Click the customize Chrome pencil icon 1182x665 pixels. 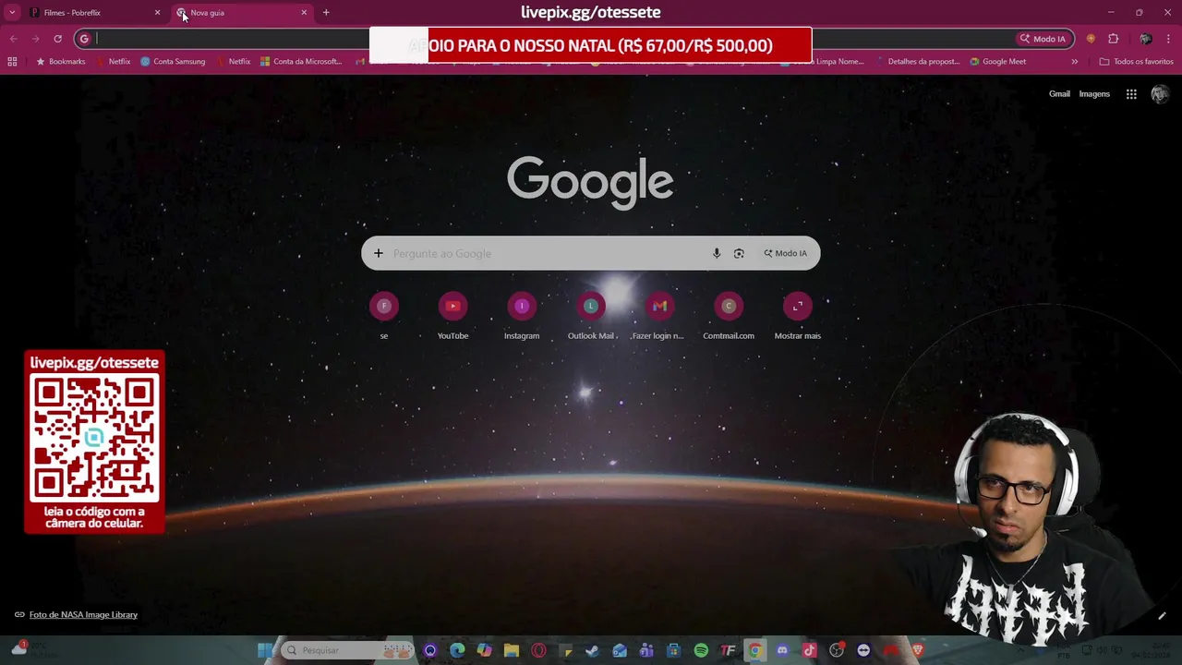[x=1162, y=616]
